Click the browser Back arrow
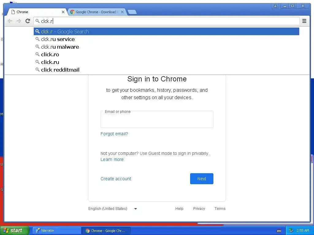The height and width of the screenshot is (235, 314). pos(10,21)
